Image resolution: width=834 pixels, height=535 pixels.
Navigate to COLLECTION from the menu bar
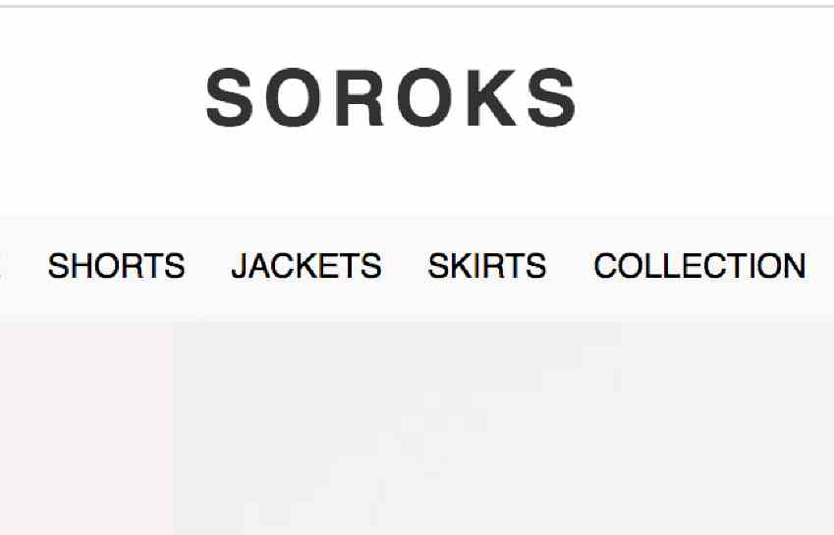(699, 266)
